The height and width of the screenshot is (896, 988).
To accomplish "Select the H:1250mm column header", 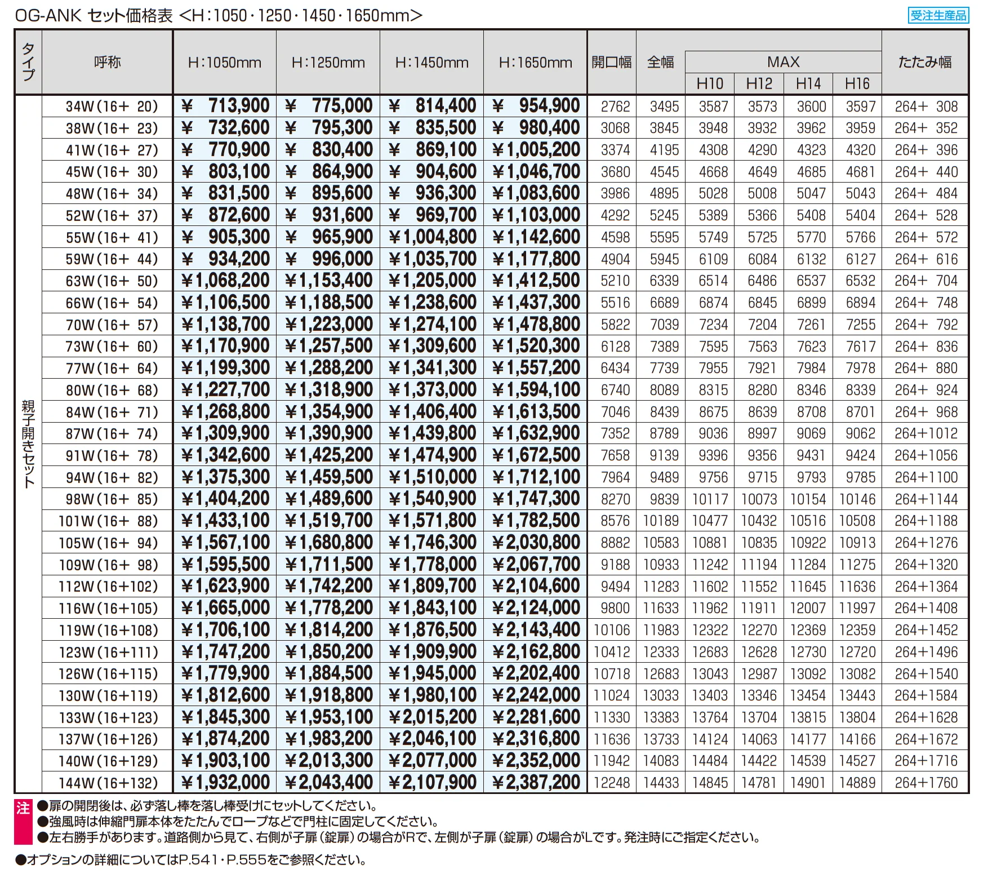I will coord(328,62).
